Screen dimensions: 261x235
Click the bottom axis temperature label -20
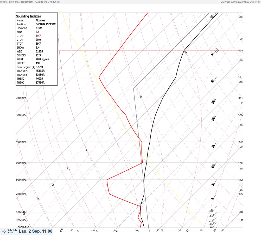(71, 231)
